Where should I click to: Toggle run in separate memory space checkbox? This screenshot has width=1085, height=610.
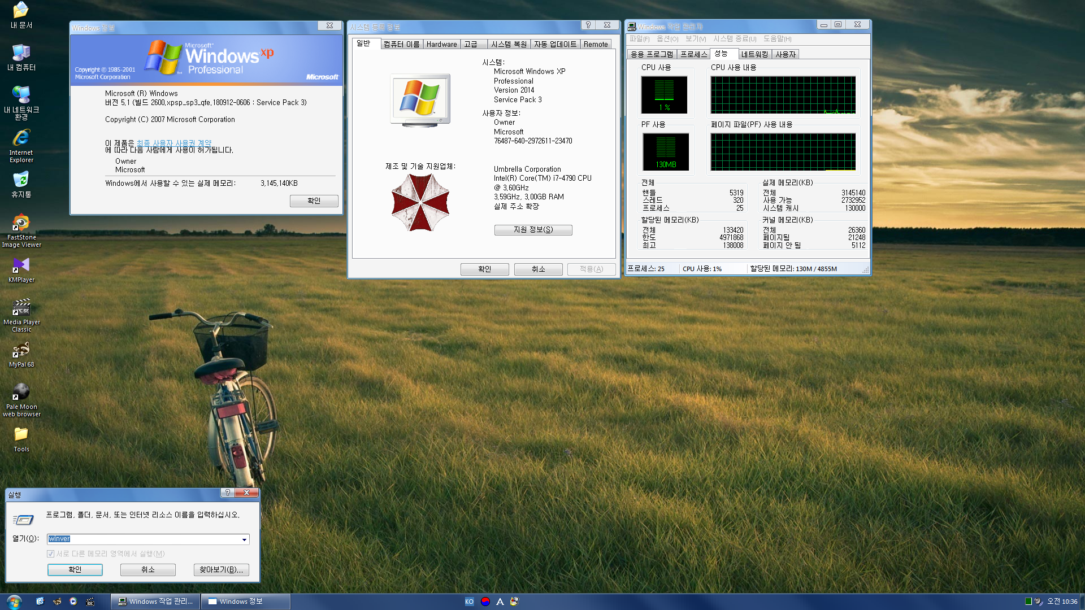click(51, 554)
